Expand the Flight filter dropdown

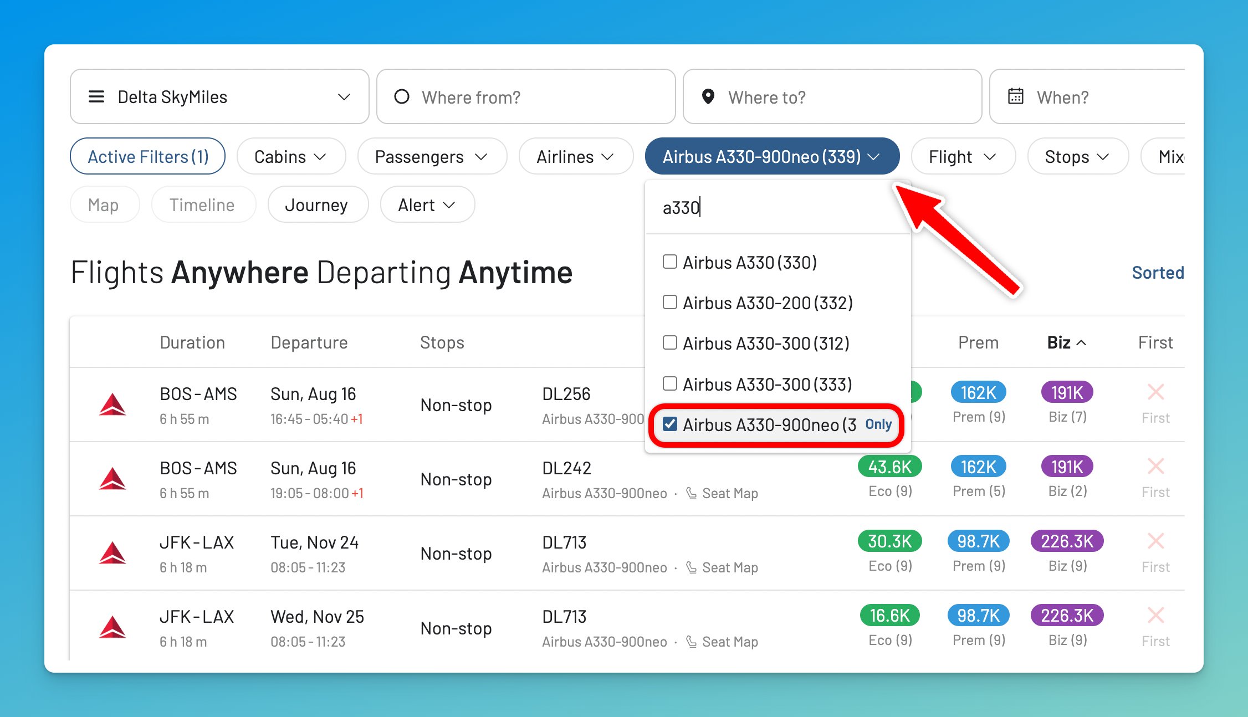[963, 156]
